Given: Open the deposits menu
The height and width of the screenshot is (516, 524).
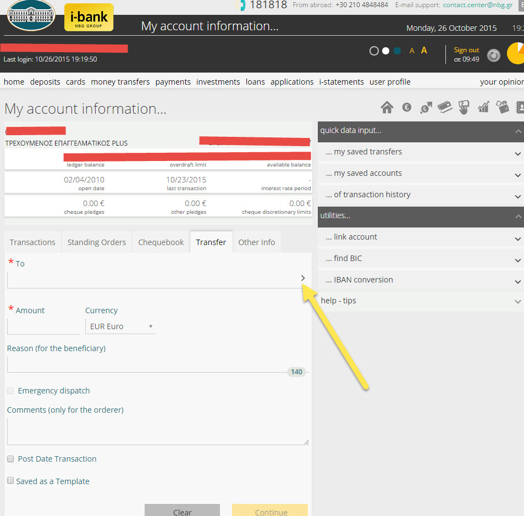Looking at the screenshot, I should pyautogui.click(x=45, y=82).
